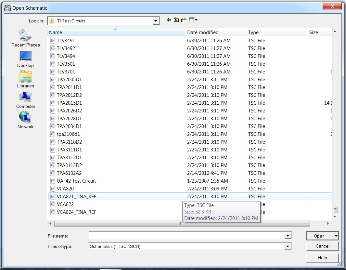
Task: Go up one folder level
Action: pyautogui.click(x=176, y=20)
